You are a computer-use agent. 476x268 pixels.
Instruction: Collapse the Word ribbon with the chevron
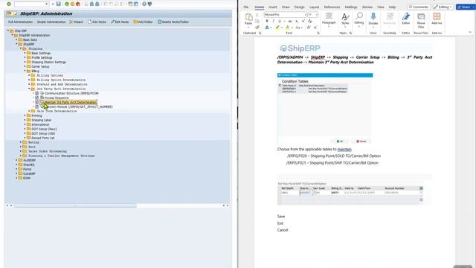[x=470, y=32]
